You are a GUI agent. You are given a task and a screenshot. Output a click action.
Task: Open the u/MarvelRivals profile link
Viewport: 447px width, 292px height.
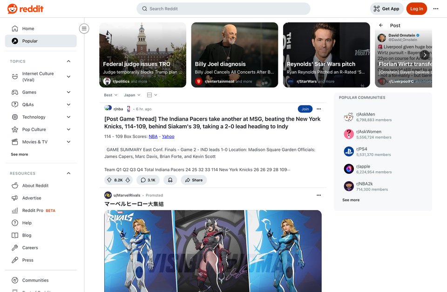click(x=127, y=195)
